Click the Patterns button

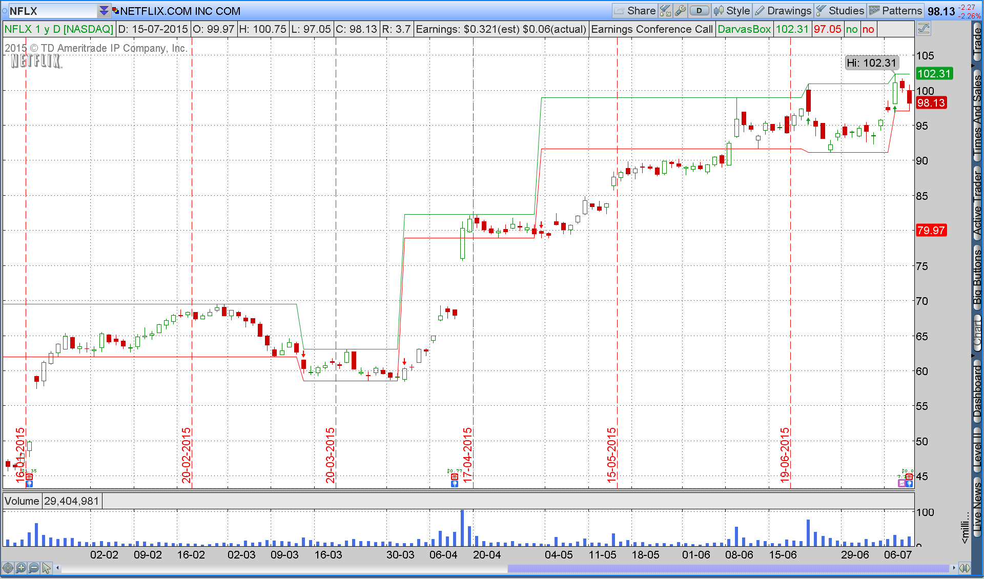click(895, 11)
